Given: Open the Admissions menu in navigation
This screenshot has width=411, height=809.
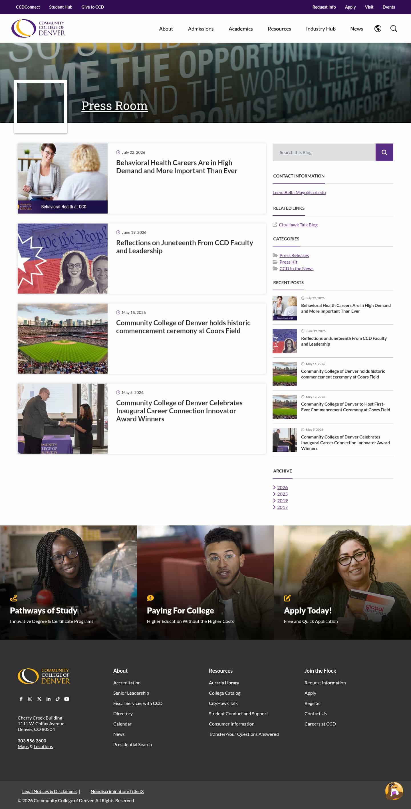Looking at the screenshot, I should click(x=201, y=29).
